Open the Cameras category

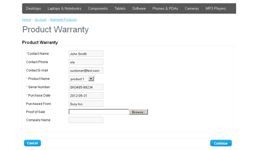point(192,8)
